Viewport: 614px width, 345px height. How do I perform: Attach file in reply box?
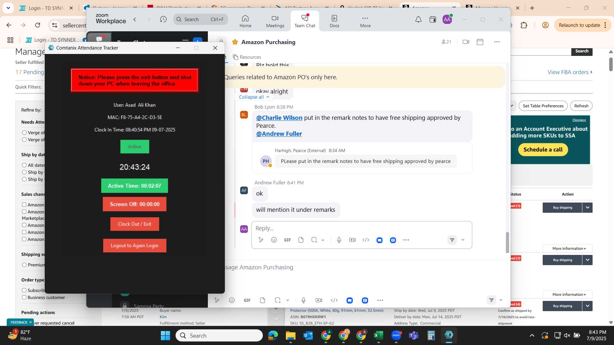tap(301, 240)
